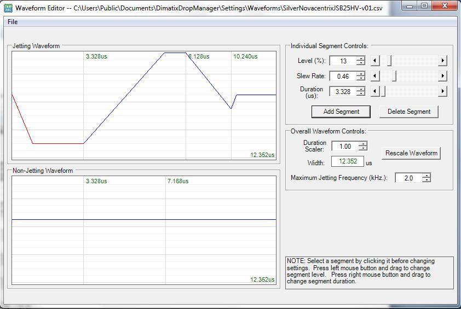Focus Maximum Jetting Frequency input field
Viewport: 461px width, 309px height.
click(x=408, y=178)
